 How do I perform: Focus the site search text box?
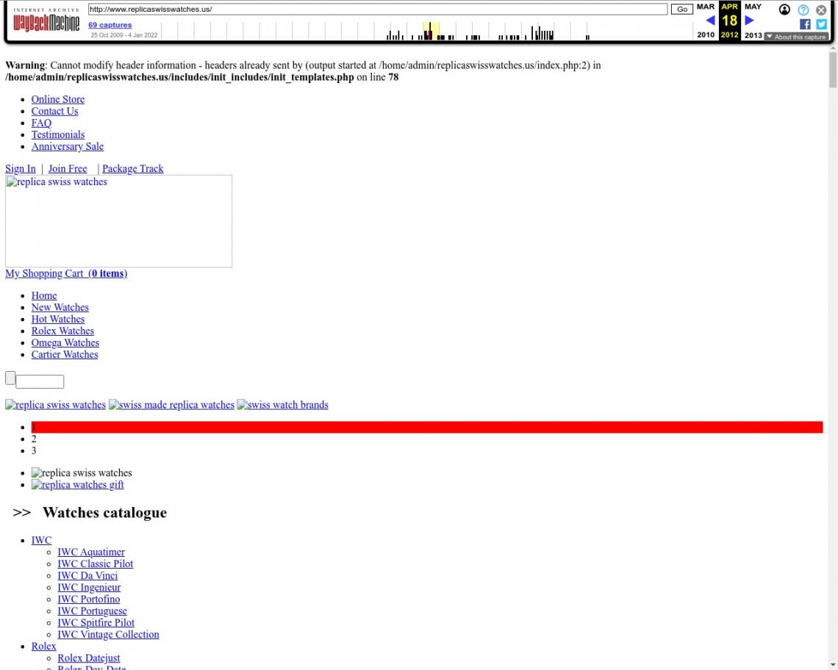pyautogui.click(x=40, y=381)
